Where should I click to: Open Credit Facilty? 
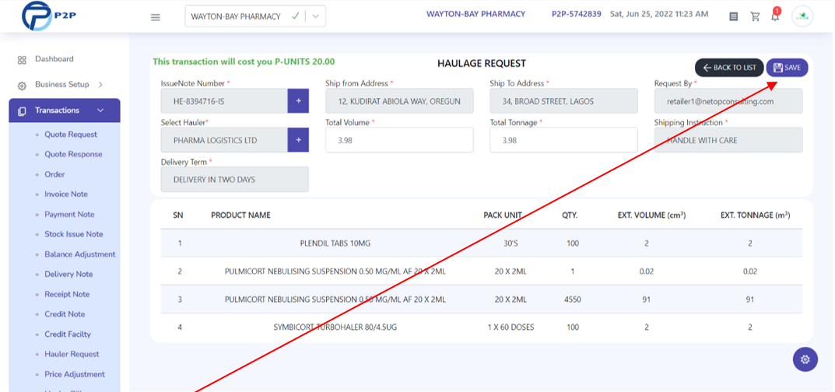click(68, 334)
